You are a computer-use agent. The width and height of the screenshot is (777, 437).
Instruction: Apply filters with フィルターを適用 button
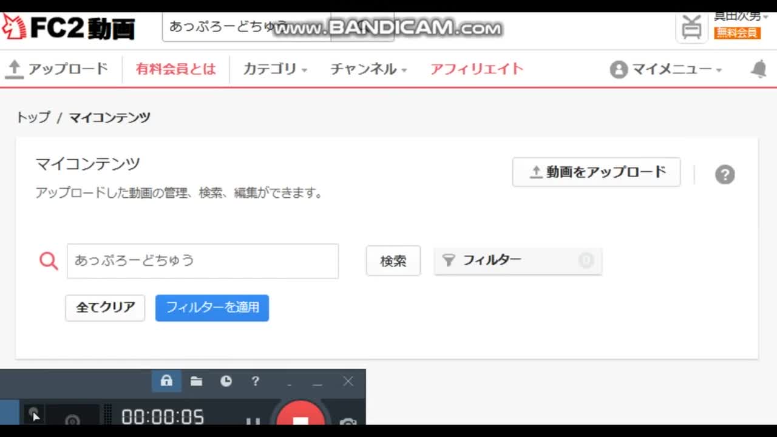(x=212, y=308)
